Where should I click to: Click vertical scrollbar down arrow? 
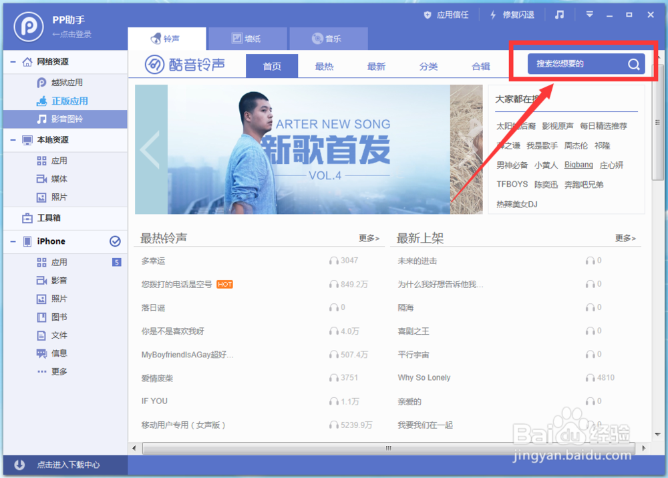pyautogui.click(x=658, y=434)
